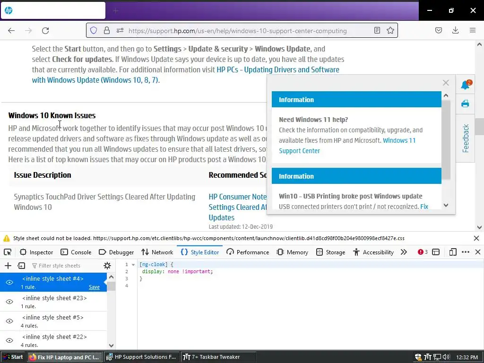484x363 pixels.
Task: Open the volume speaker tray icon
Action: (x=446, y=357)
